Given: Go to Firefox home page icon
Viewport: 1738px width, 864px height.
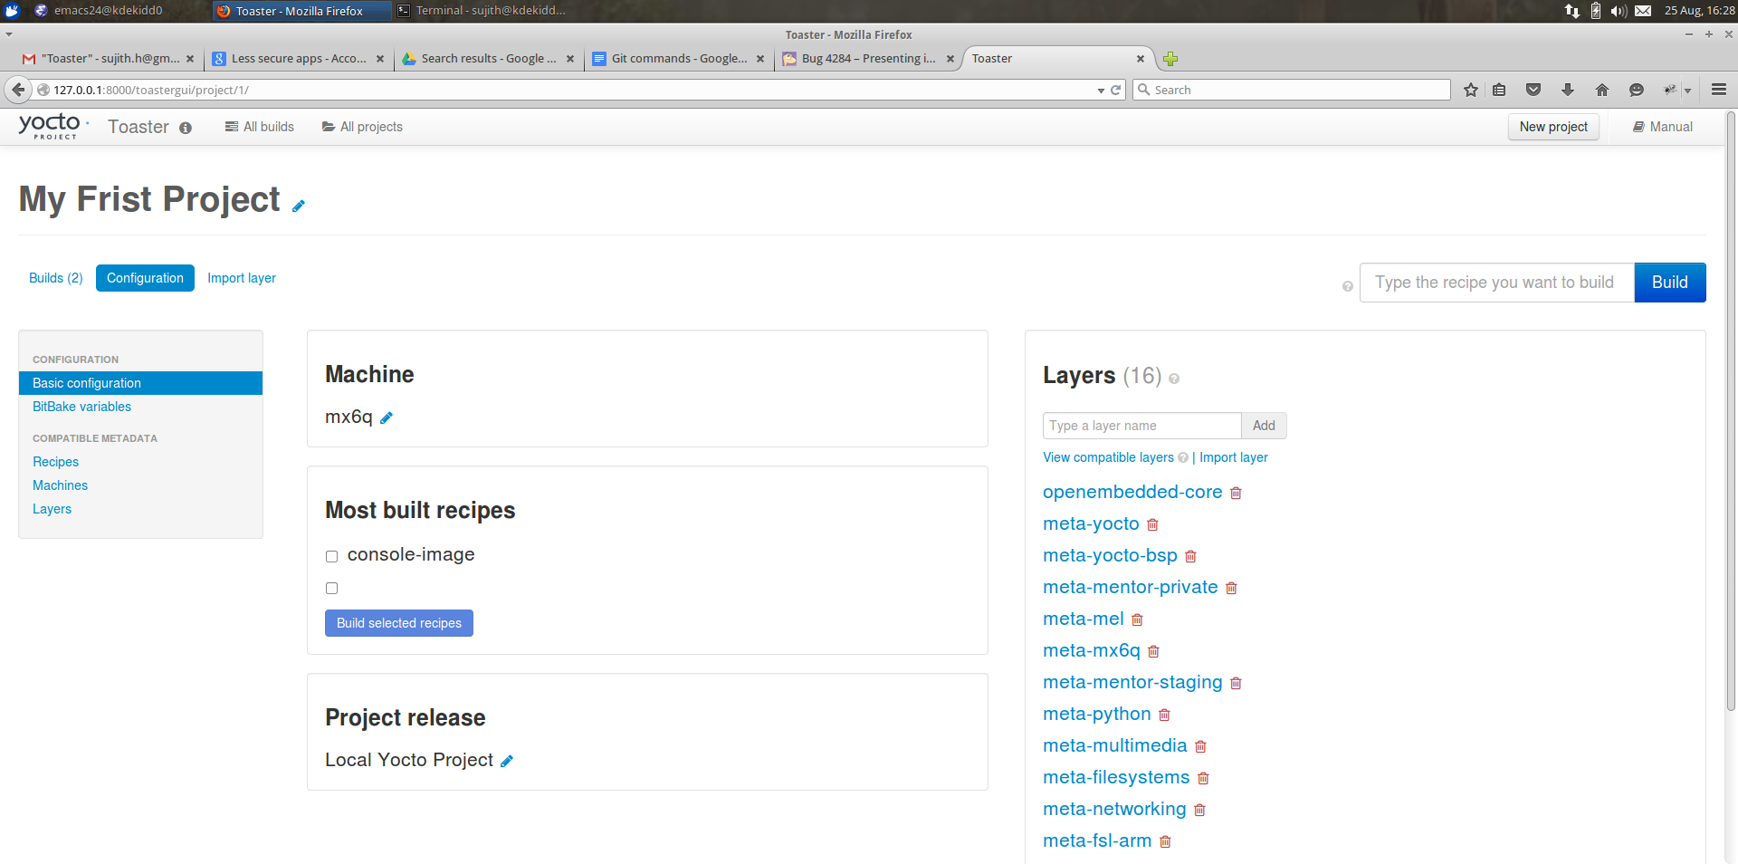Looking at the screenshot, I should pos(1602,90).
